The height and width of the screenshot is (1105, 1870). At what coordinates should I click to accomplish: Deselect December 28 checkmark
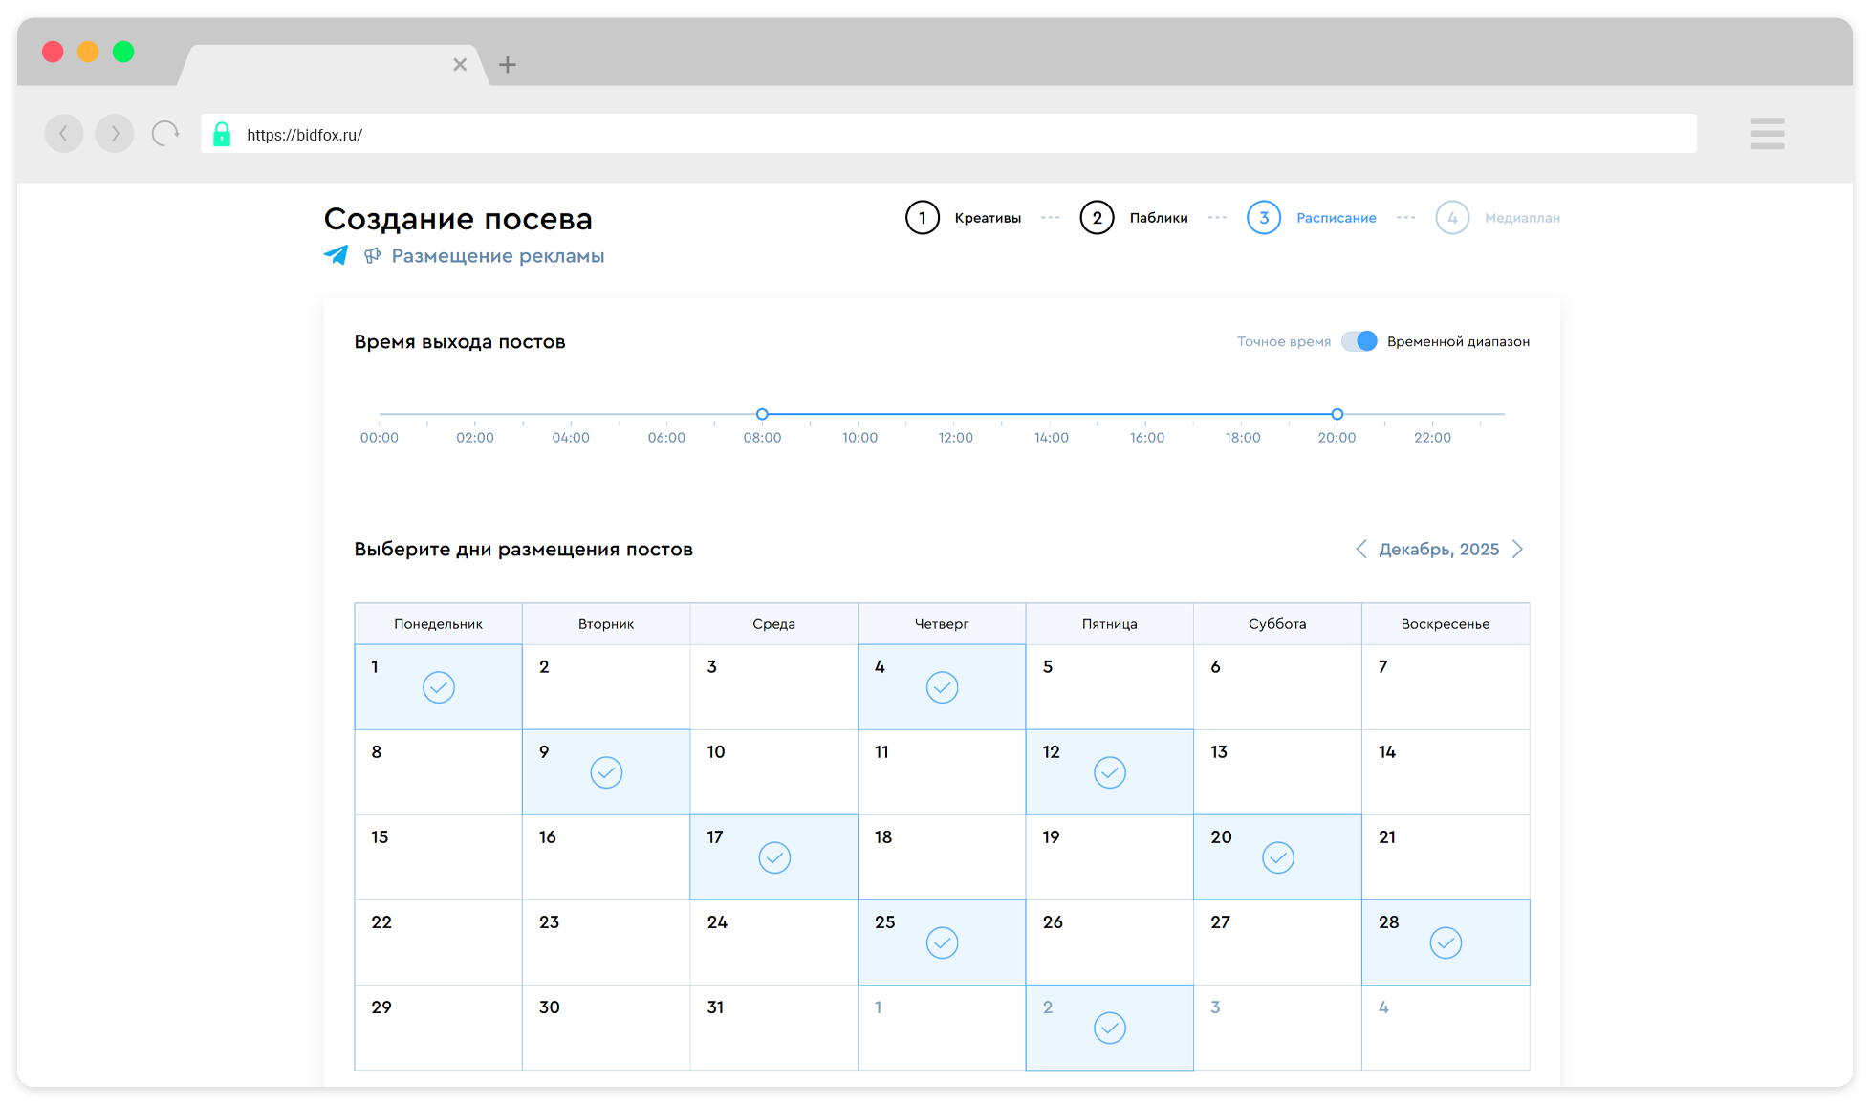pyautogui.click(x=1446, y=942)
